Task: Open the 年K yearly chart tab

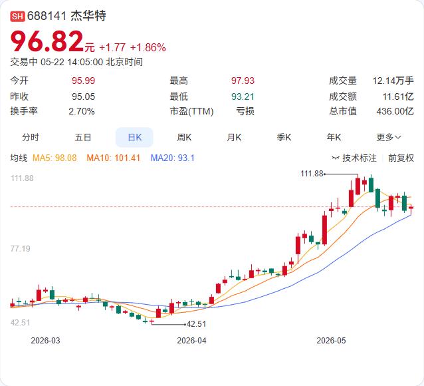Action: [x=334, y=137]
